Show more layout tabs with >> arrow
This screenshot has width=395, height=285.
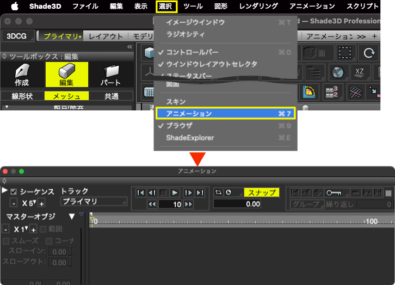pos(361,36)
